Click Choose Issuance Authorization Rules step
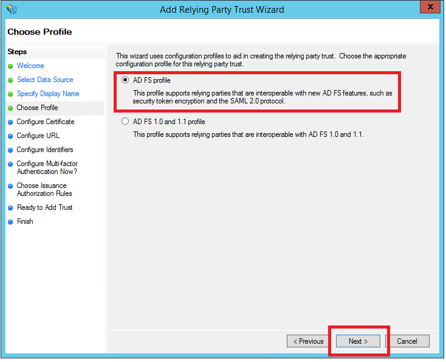Image resolution: width=446 pixels, height=362 pixels. 44,190
